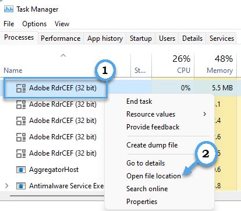Choose Search online in the context menu
241x211 pixels.
tap(147, 189)
